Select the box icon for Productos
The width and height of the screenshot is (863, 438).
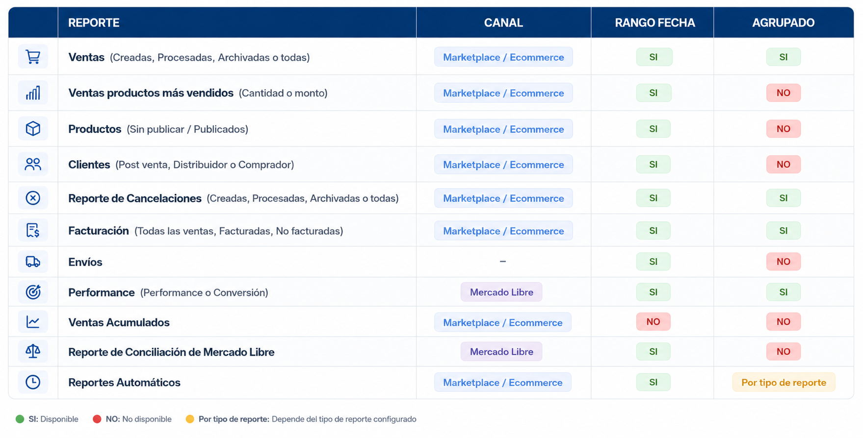pos(33,128)
